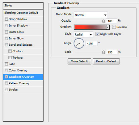Screen dimensions: 139x125
Task: Open the Contour settings row
Action: pyautogui.click(x=23, y=51)
